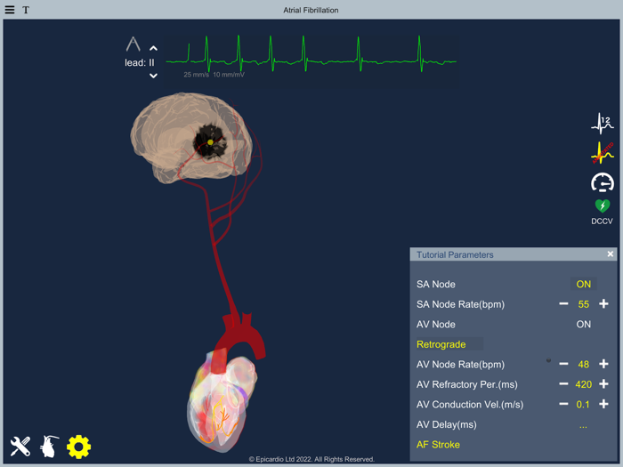Increase SA Node Rate

(x=603, y=304)
